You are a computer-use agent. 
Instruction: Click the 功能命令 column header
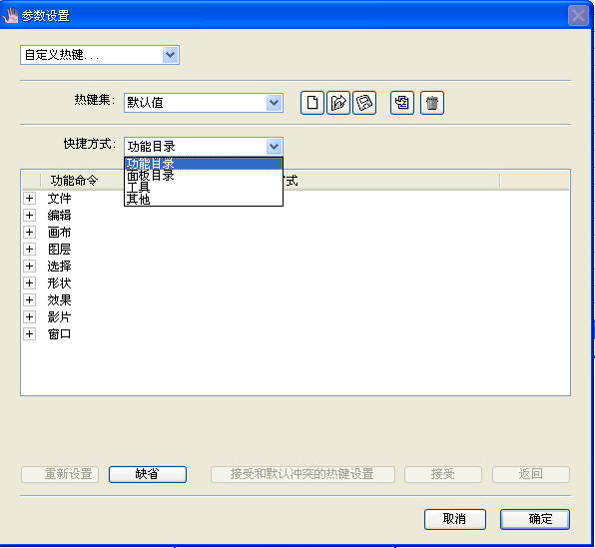[74, 181]
